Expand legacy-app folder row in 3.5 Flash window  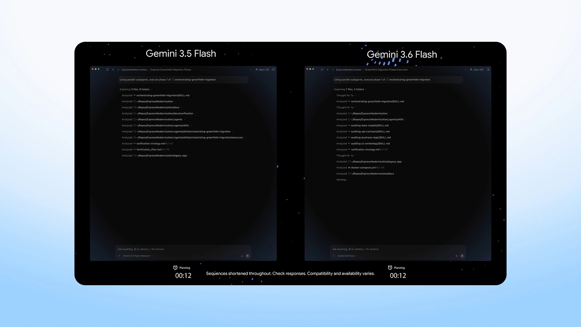click(155, 155)
